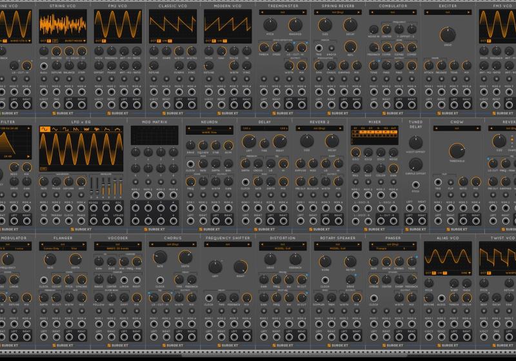Image resolution: width=516 pixels, height=361 pixels.
Task: Click the LFO output jack on LFO x EG
Action: click(x=94, y=221)
